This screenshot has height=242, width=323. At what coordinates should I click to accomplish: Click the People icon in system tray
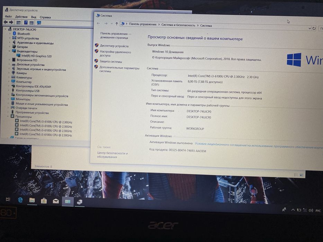(284, 210)
